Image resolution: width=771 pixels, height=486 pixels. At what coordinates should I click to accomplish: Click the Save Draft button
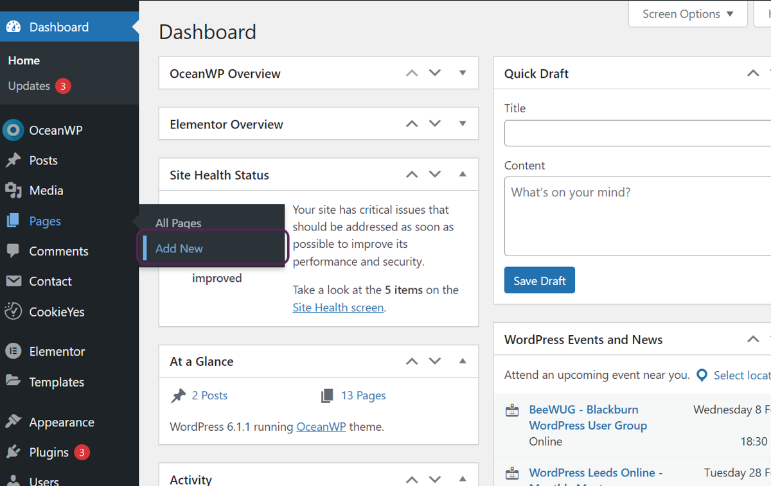540,281
